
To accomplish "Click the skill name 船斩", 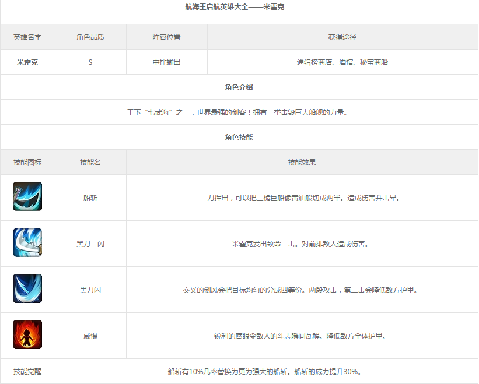I will pyautogui.click(x=90, y=198).
